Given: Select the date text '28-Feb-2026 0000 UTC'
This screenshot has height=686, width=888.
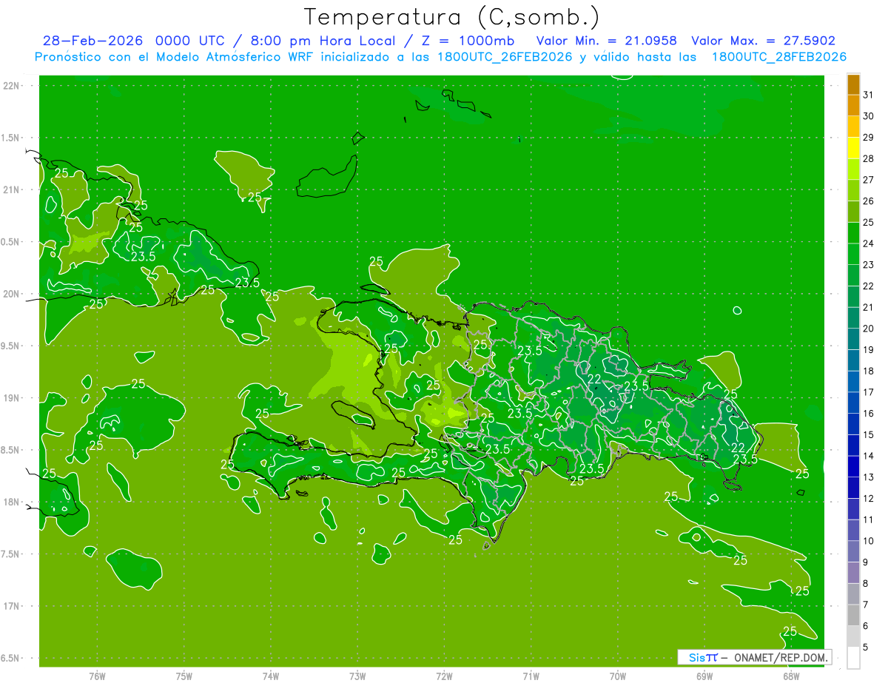Looking at the screenshot, I should (x=134, y=41).
